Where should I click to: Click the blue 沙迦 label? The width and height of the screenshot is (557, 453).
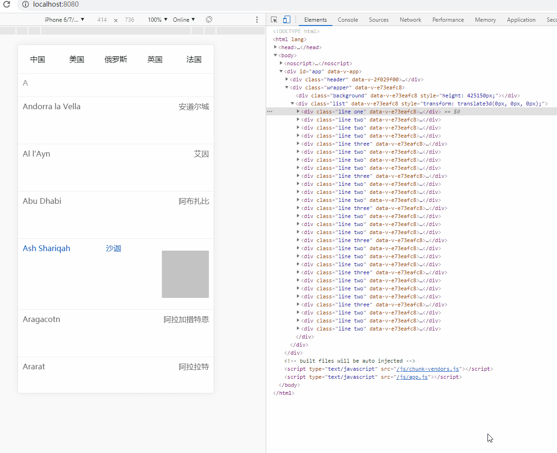click(x=113, y=248)
